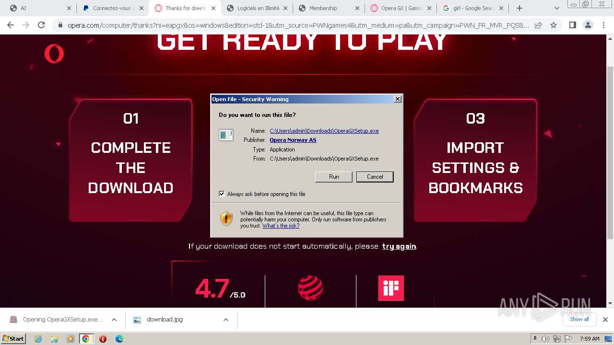The image size is (614, 345).
Task: Open the What's the risk? link
Action: (281, 226)
